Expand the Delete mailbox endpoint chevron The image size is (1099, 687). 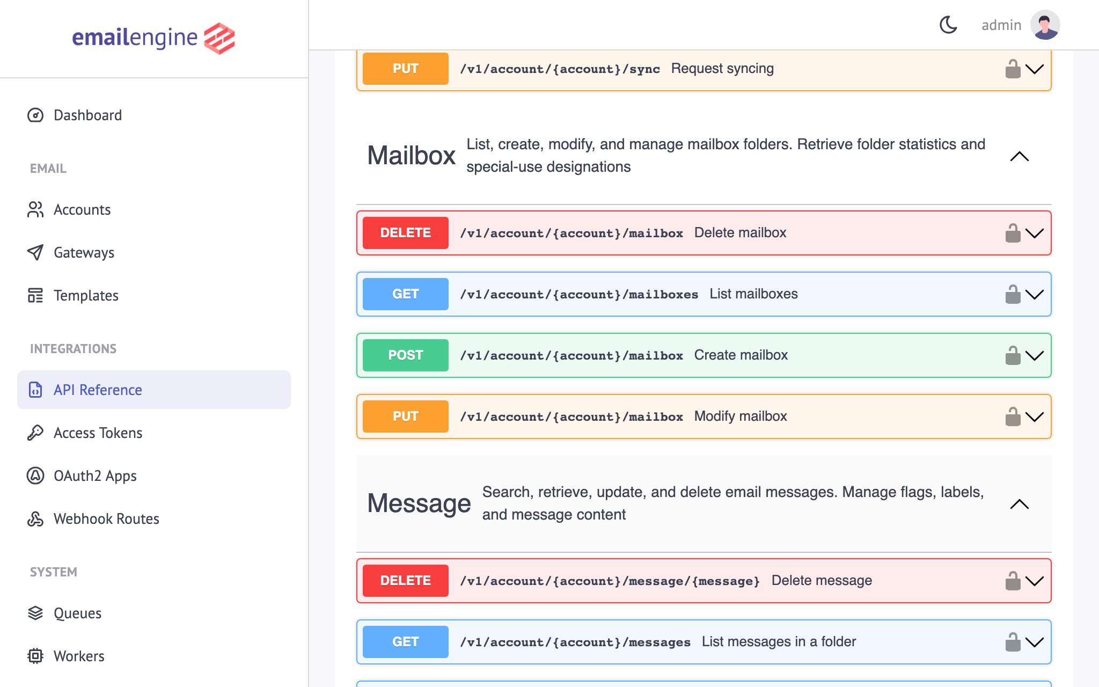pos(1035,233)
